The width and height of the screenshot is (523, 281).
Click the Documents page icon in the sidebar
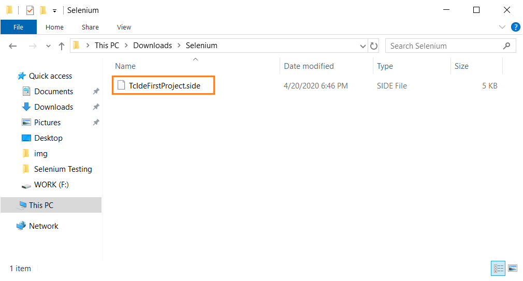(x=26, y=91)
